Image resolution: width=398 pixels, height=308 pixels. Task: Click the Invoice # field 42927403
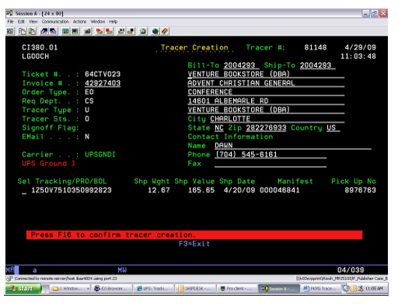click(x=103, y=83)
